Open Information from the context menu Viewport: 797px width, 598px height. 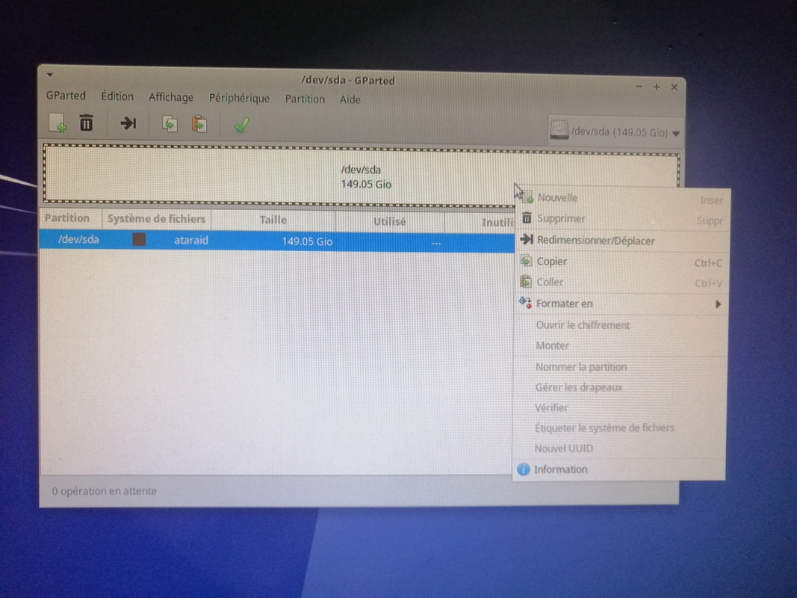(x=619, y=469)
